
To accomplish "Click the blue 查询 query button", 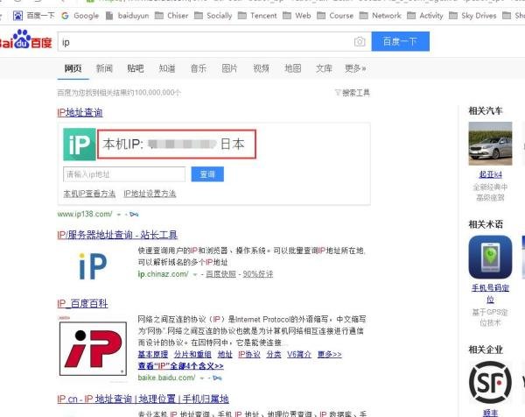I will click(x=207, y=174).
